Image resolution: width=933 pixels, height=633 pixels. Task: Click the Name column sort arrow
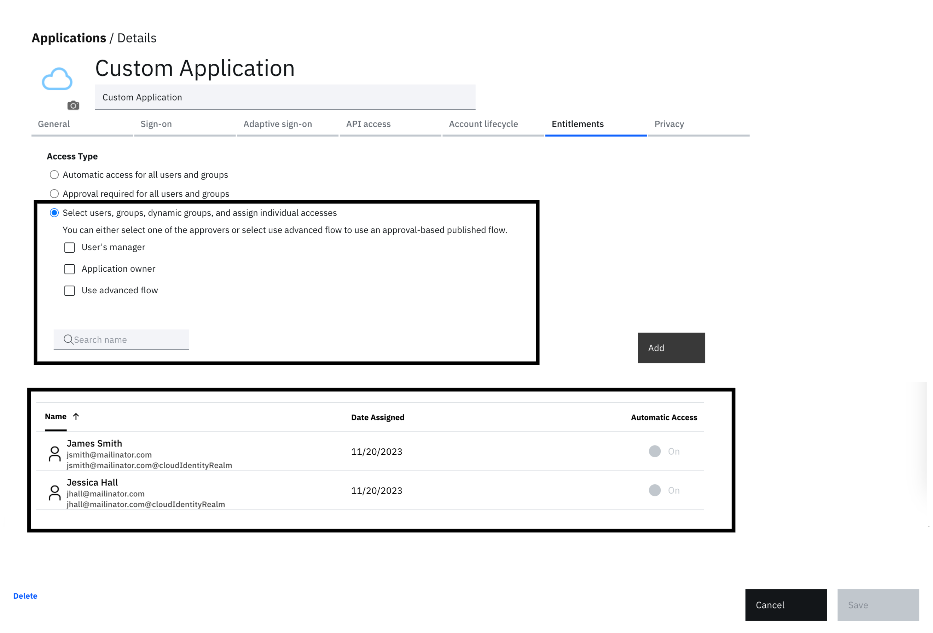pos(76,416)
